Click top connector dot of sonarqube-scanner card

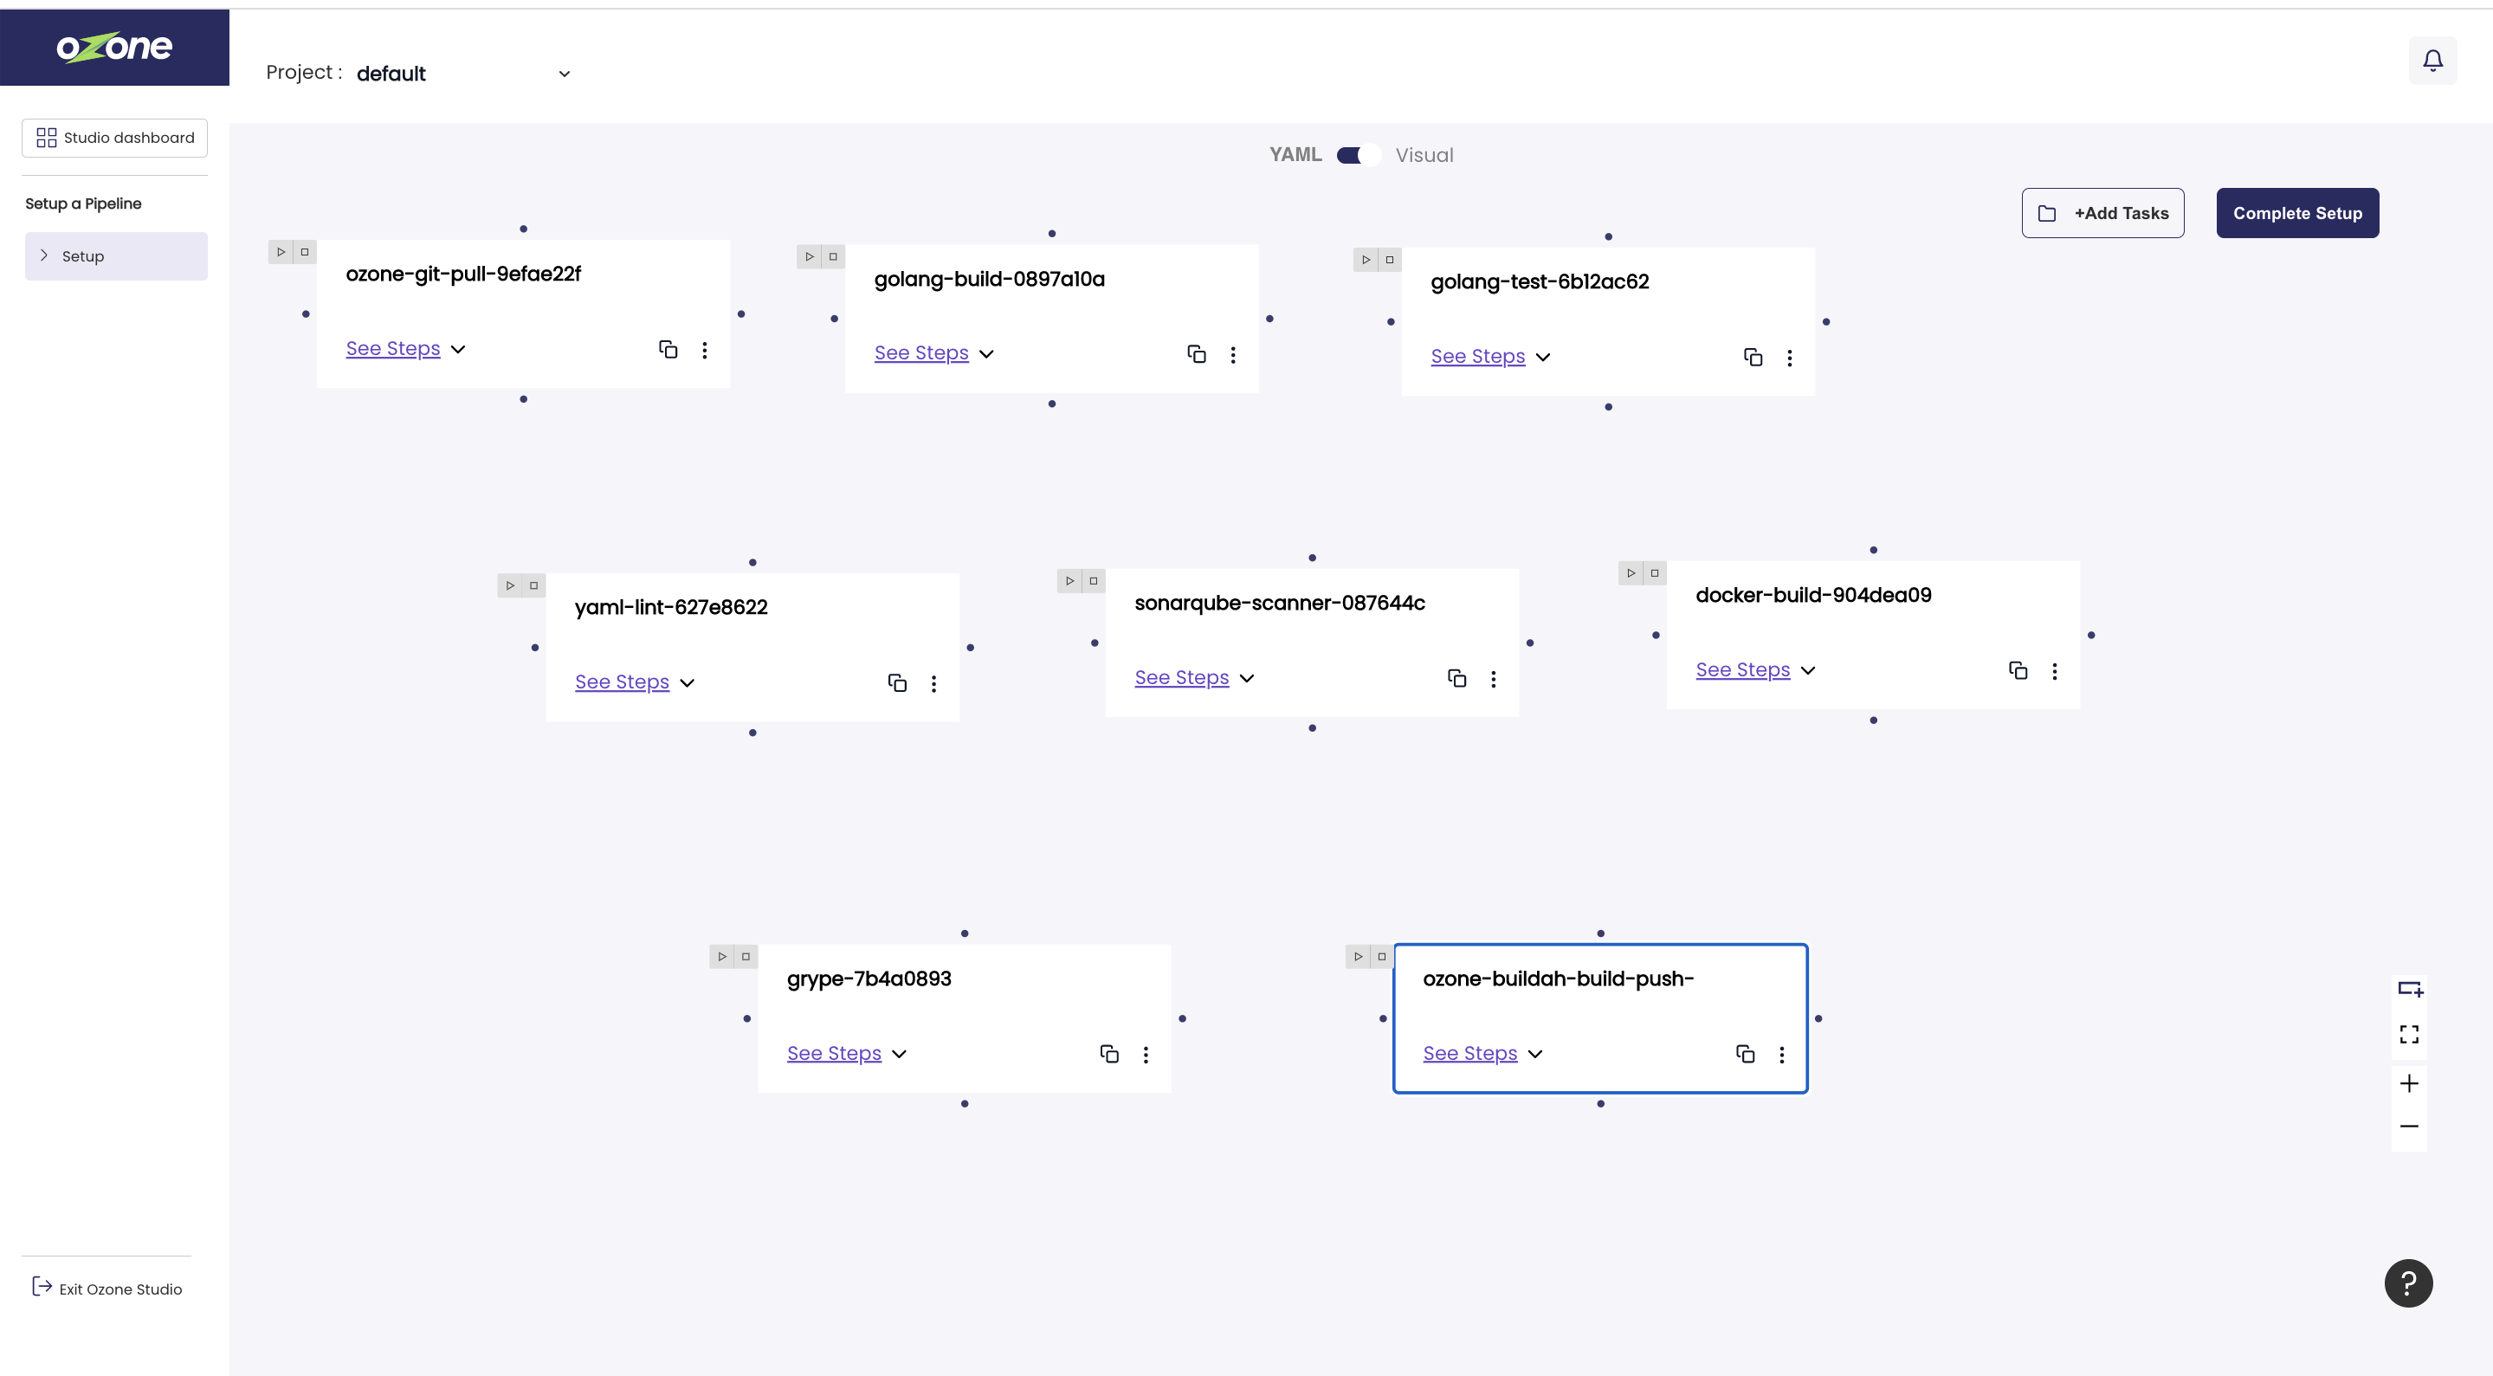tap(1312, 558)
